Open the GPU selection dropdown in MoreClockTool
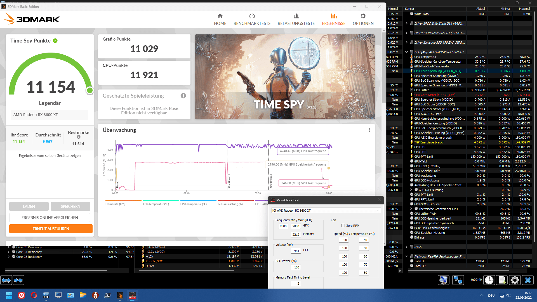This screenshot has height=302, width=537. pyautogui.click(x=326, y=211)
